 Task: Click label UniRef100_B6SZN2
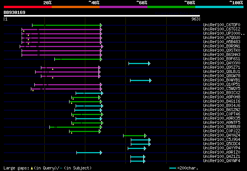tap(222, 110)
